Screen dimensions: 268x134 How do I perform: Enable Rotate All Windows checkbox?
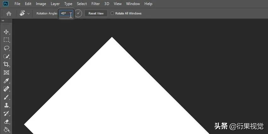[x=112, y=13]
